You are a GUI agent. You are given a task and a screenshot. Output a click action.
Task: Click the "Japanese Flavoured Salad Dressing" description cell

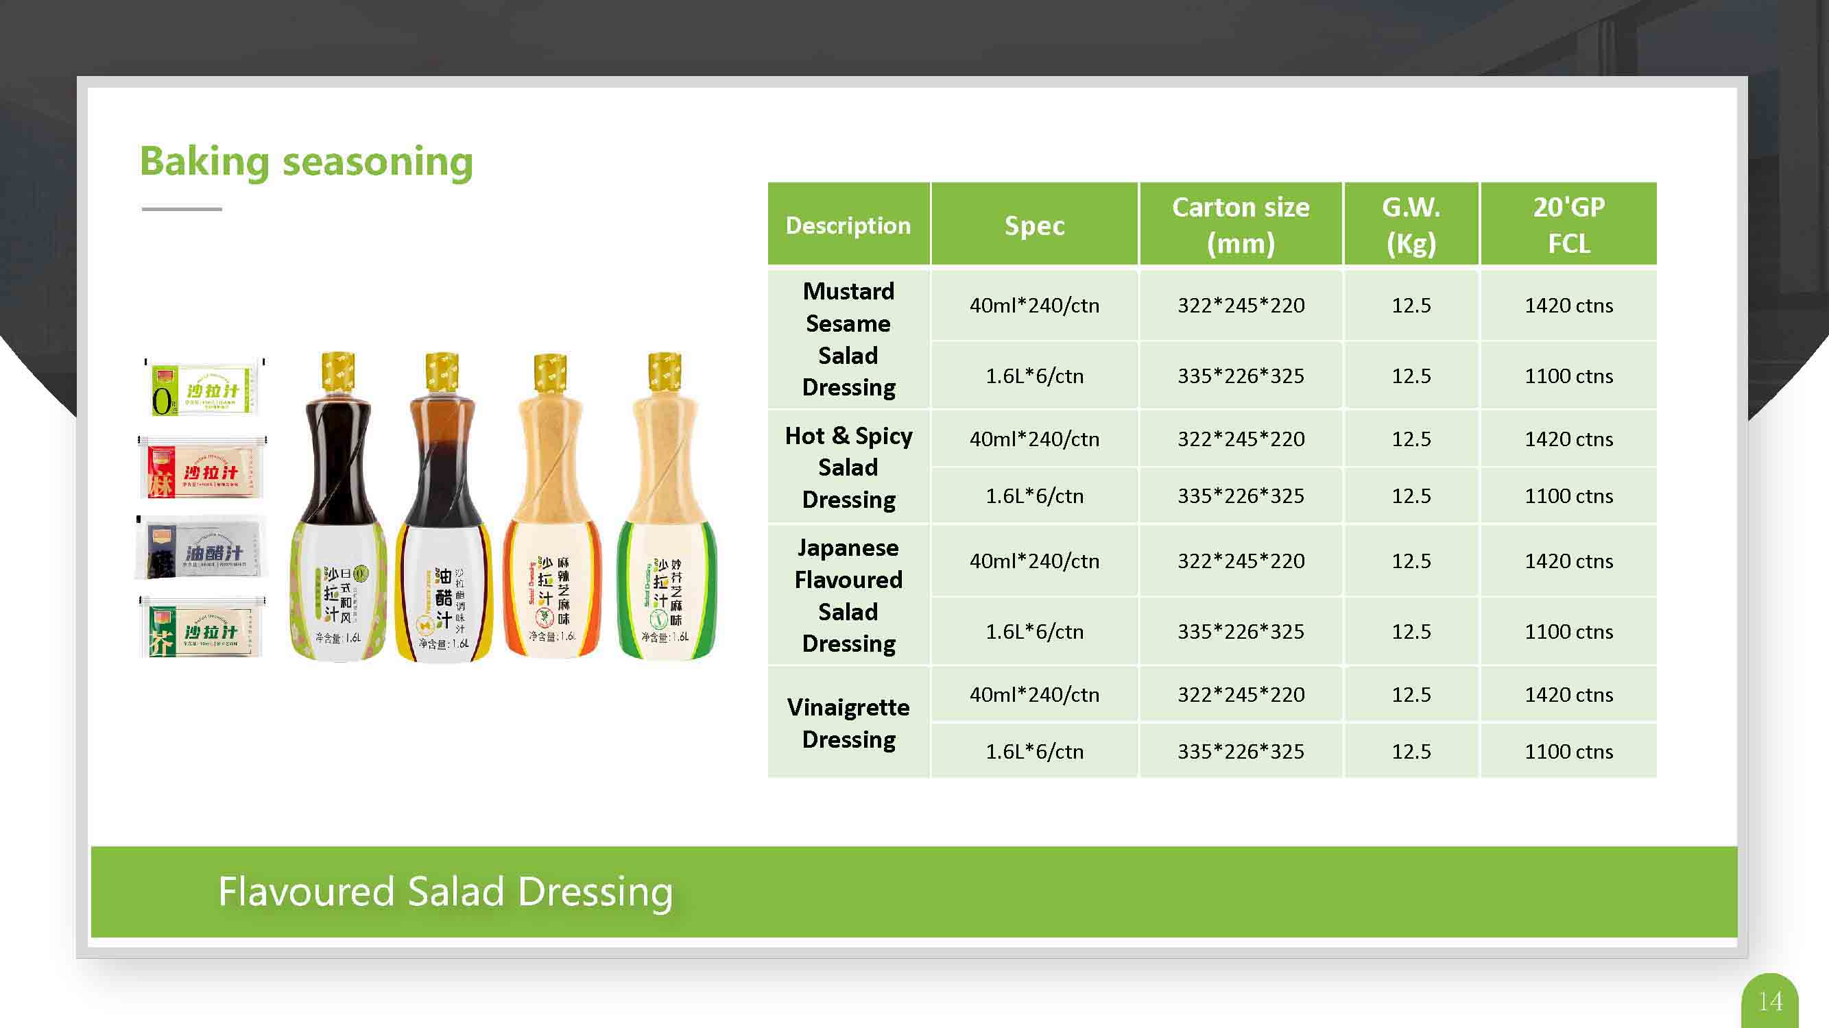(848, 596)
